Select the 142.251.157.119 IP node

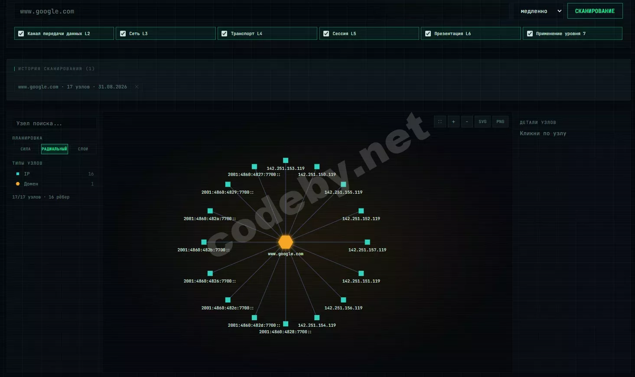[x=368, y=242]
